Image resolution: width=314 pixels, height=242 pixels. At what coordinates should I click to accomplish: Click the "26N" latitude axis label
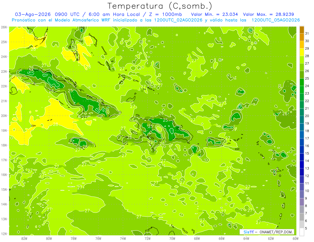point(4,27)
